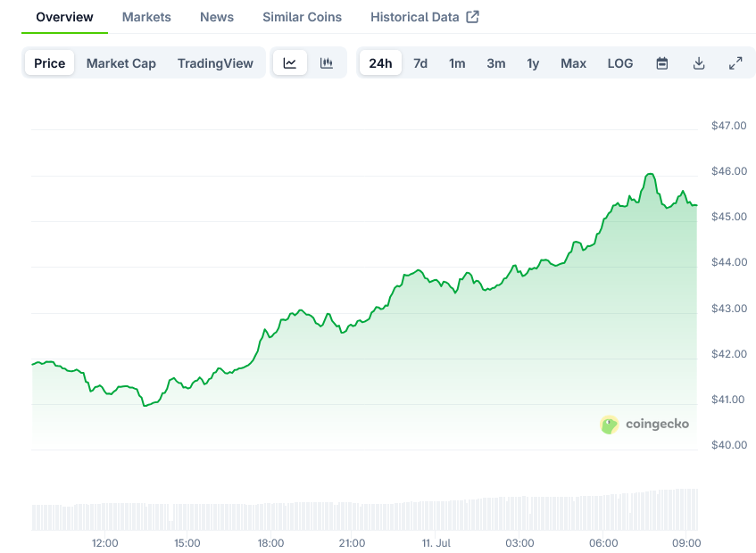Show the 1m time range
This screenshot has height=553, width=756.
coord(457,63)
